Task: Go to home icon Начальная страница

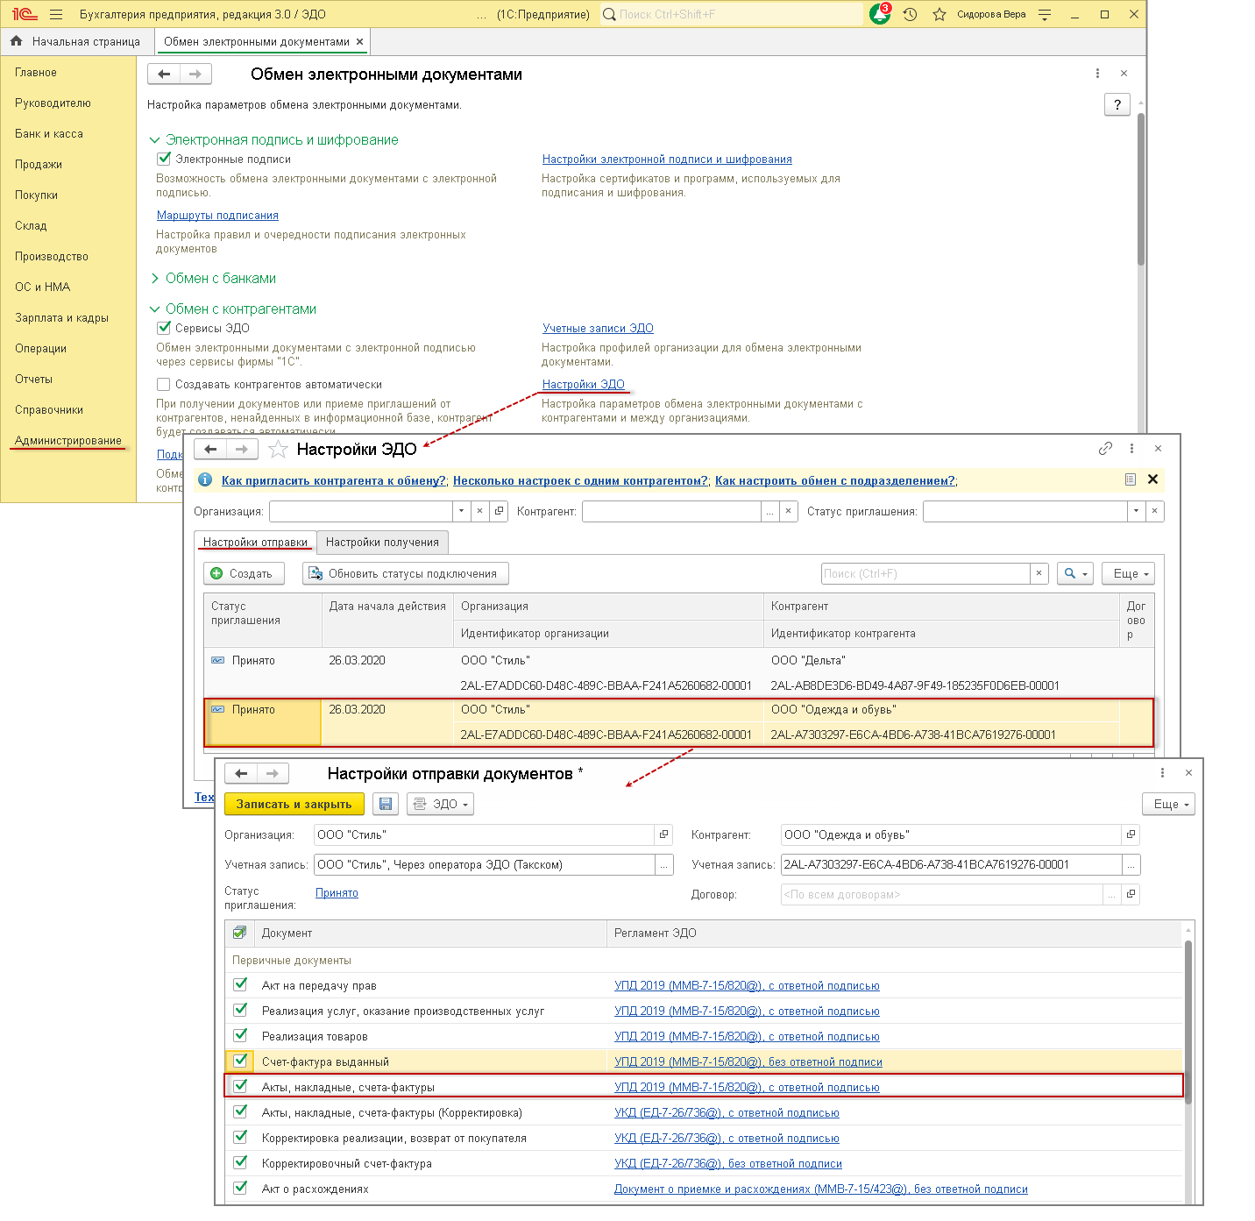Action: click(16, 41)
